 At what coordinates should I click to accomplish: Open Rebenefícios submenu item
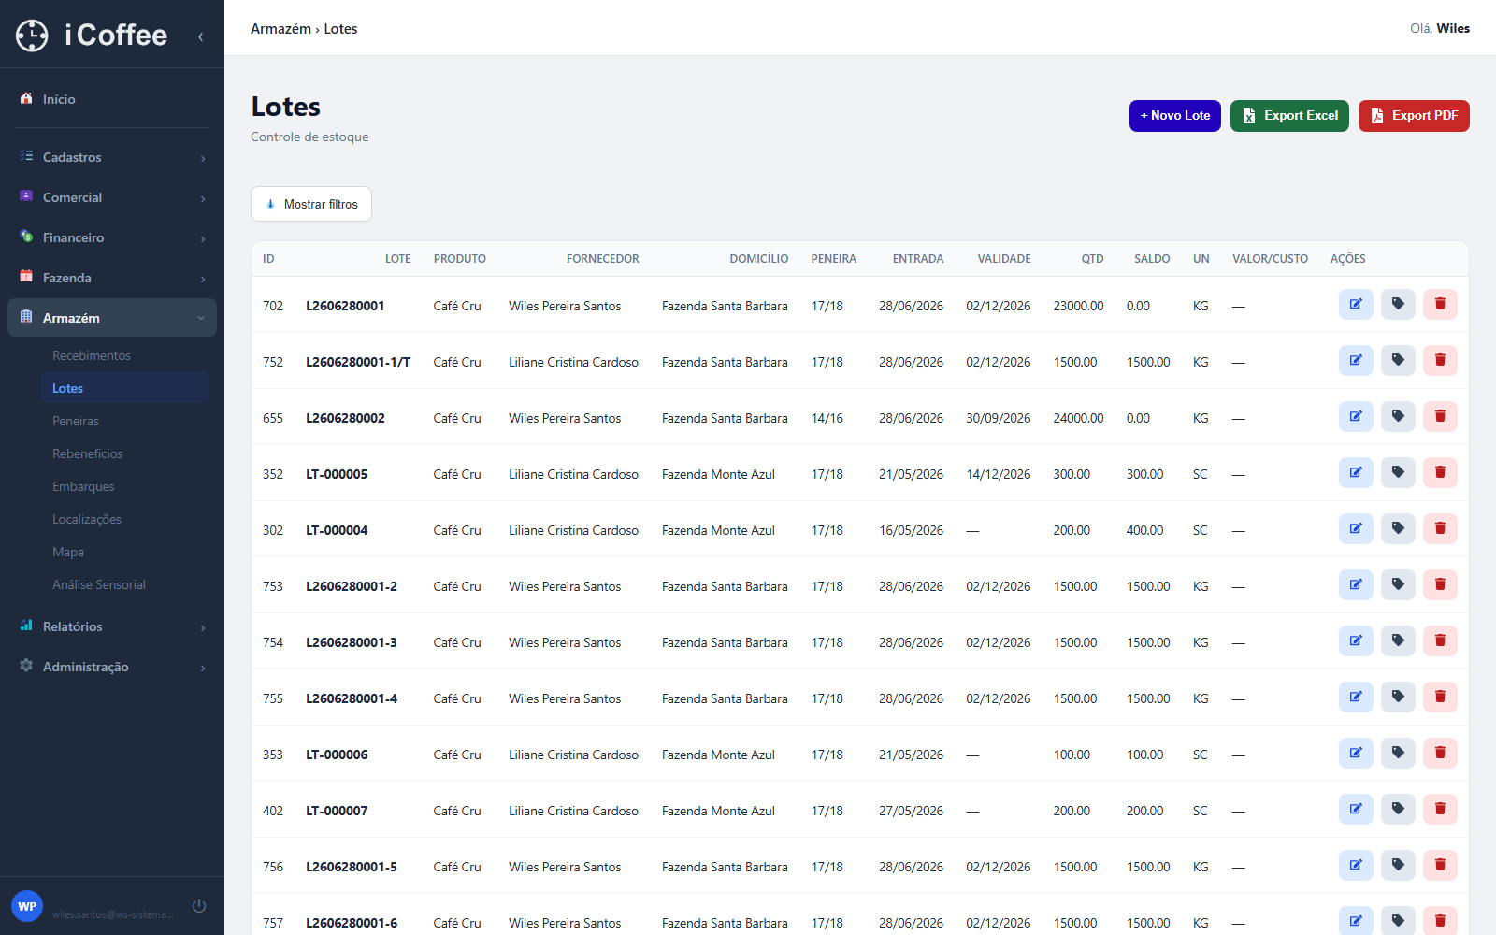pyautogui.click(x=125, y=453)
